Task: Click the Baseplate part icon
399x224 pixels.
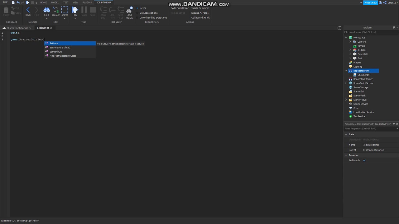Action: click(355, 54)
